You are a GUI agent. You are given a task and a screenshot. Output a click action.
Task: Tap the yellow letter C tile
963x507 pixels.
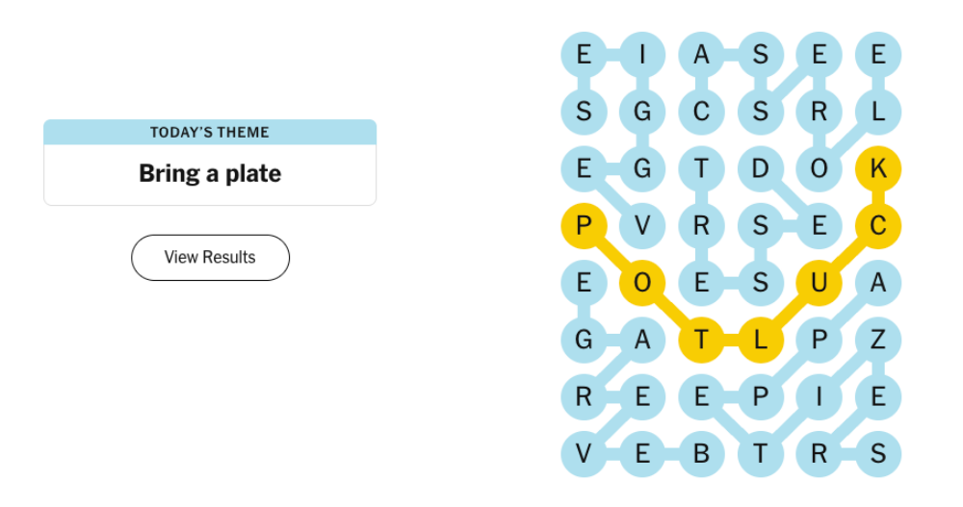[x=877, y=226]
